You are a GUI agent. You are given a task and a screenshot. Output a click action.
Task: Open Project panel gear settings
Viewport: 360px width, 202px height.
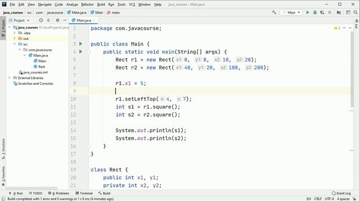pos(57,20)
